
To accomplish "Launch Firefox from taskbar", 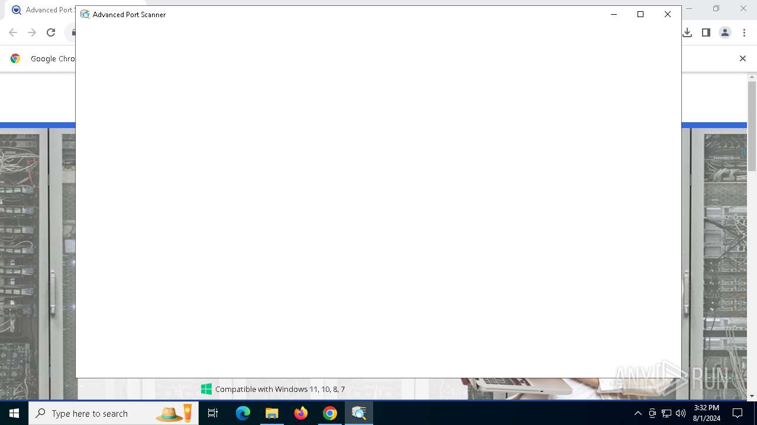I will tap(301, 413).
